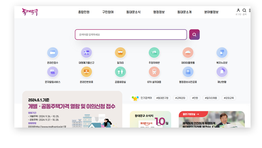Image resolution: width=262 pixels, height=148 pixels.
Task: Open the 행정정보사전공표 icon
Action: point(188,72)
